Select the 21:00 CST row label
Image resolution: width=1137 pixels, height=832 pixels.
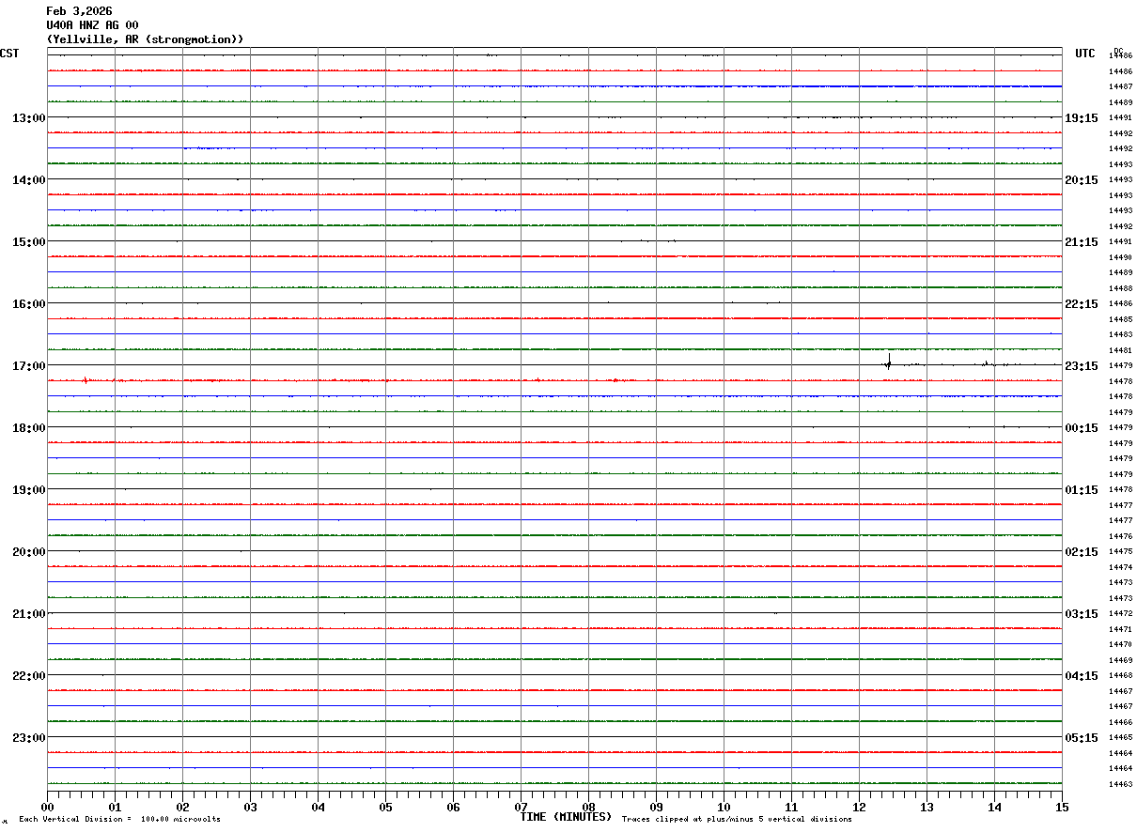[28, 614]
